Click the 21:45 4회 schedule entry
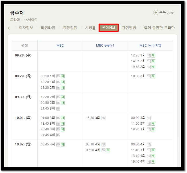Viewport: 187px width, 173px height. [48, 135]
